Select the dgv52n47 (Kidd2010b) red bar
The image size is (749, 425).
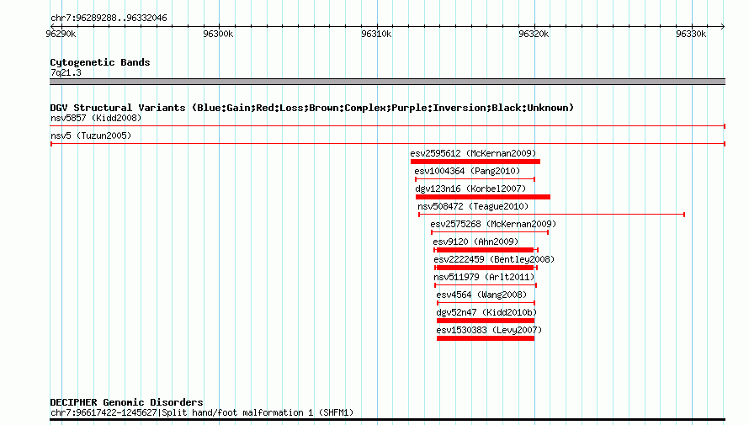tap(486, 321)
